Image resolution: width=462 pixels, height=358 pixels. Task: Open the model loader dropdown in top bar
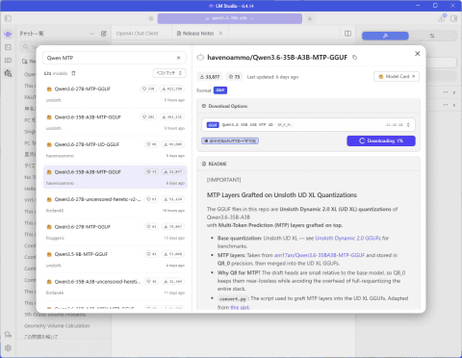pyautogui.click(x=230, y=18)
